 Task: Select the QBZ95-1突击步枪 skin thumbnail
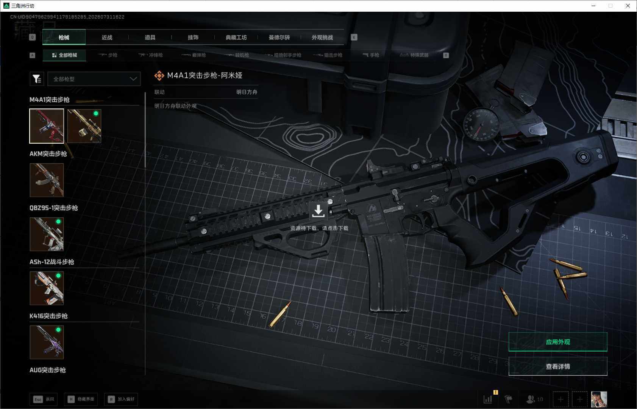click(x=47, y=234)
